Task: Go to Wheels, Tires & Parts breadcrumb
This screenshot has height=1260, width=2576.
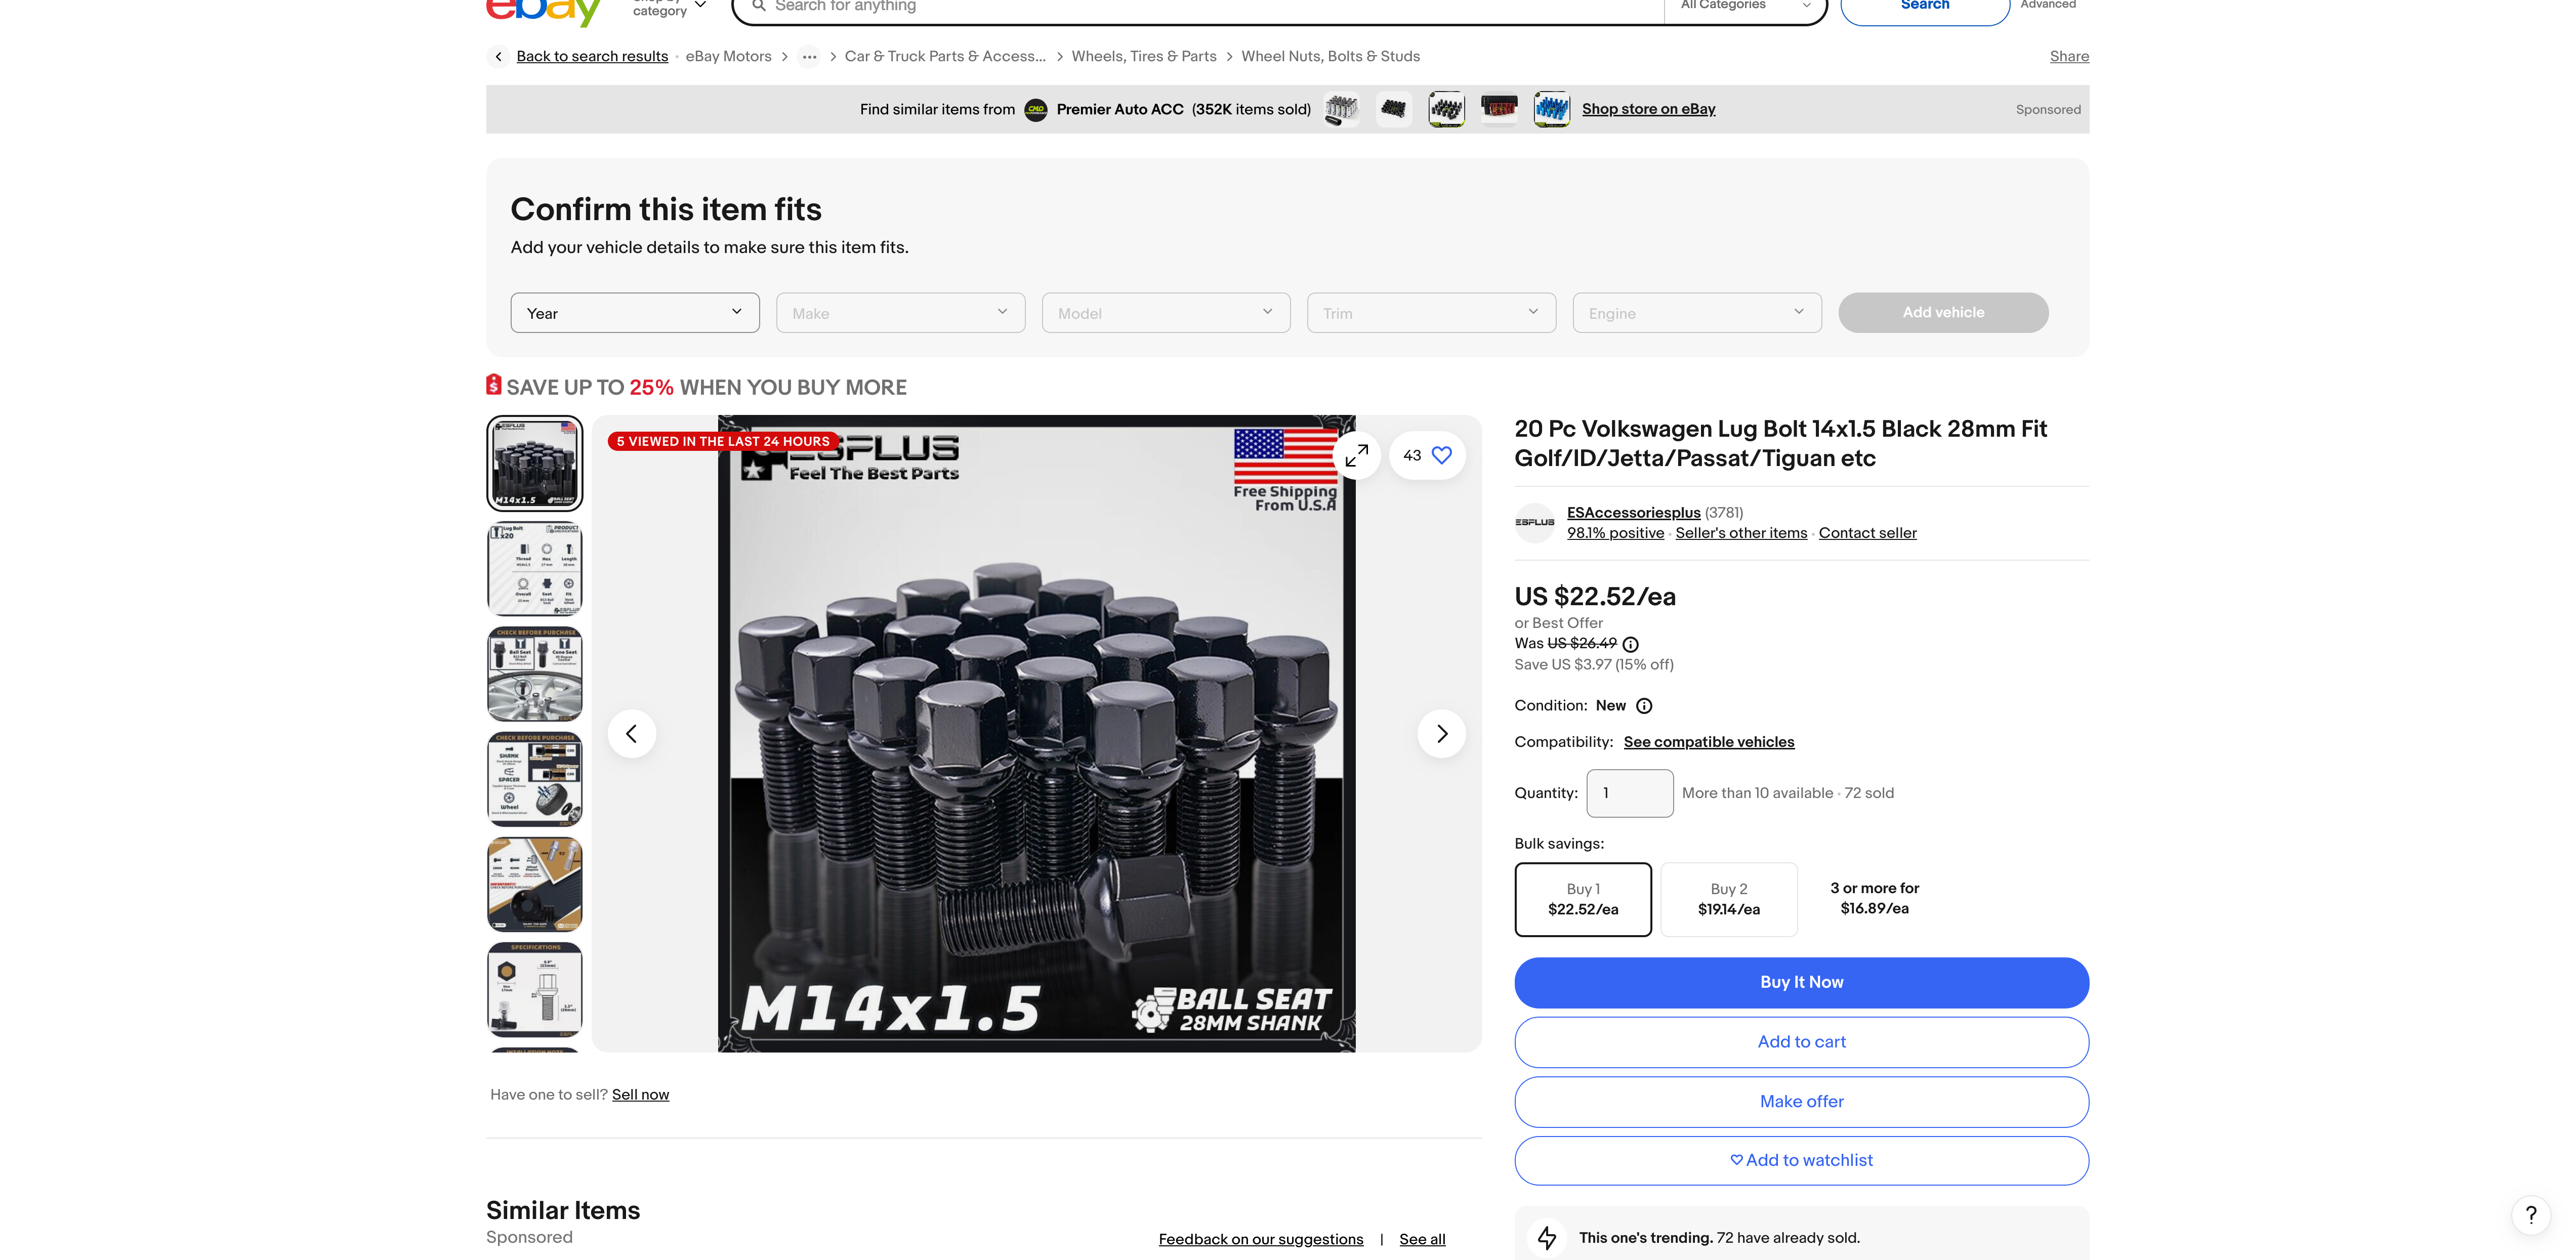Action: (1143, 57)
